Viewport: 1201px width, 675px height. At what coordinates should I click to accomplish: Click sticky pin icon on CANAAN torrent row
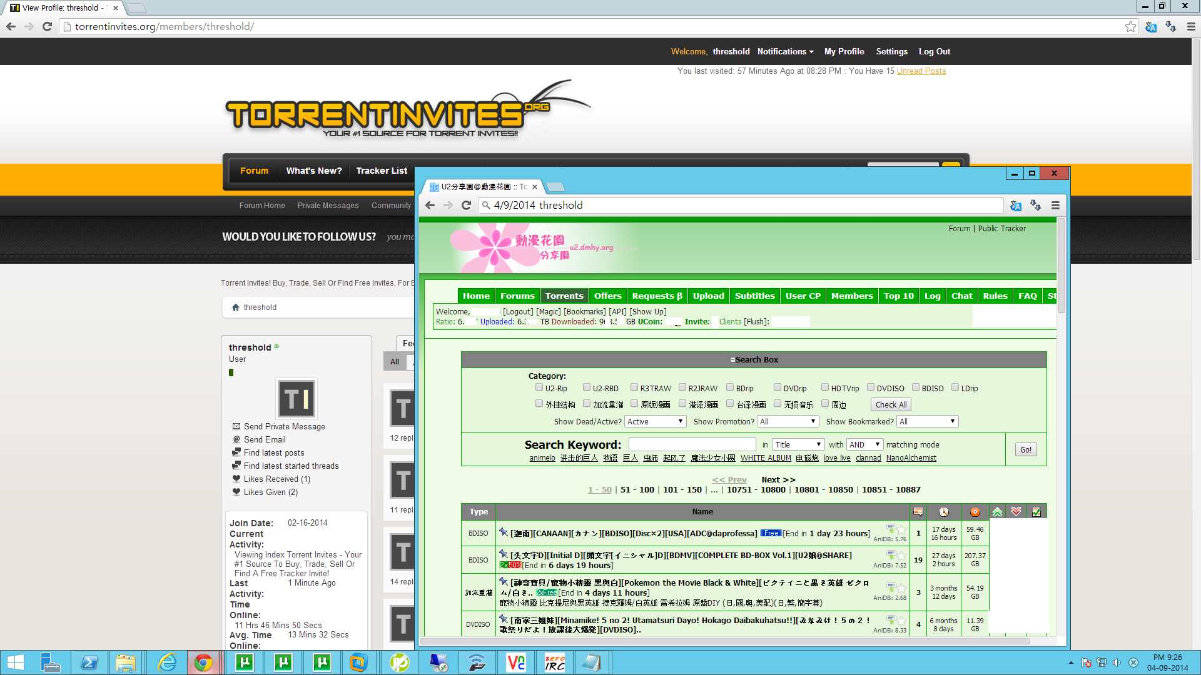tap(504, 532)
